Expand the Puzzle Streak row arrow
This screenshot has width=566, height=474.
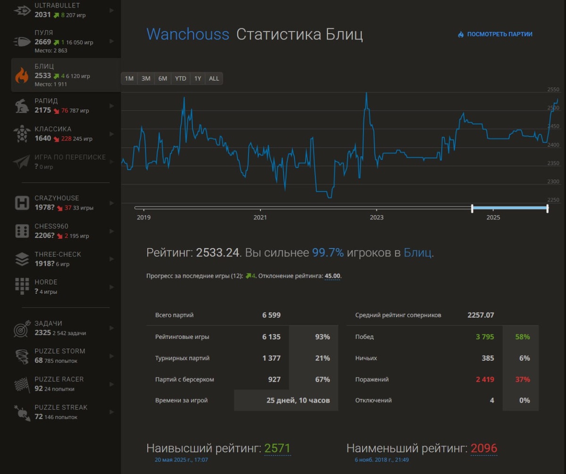112,412
